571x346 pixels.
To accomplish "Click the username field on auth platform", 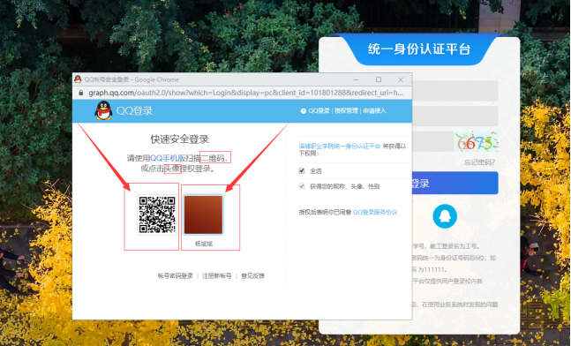I will point(455,91).
